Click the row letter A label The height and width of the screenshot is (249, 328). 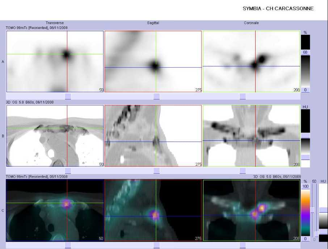pos(3,62)
